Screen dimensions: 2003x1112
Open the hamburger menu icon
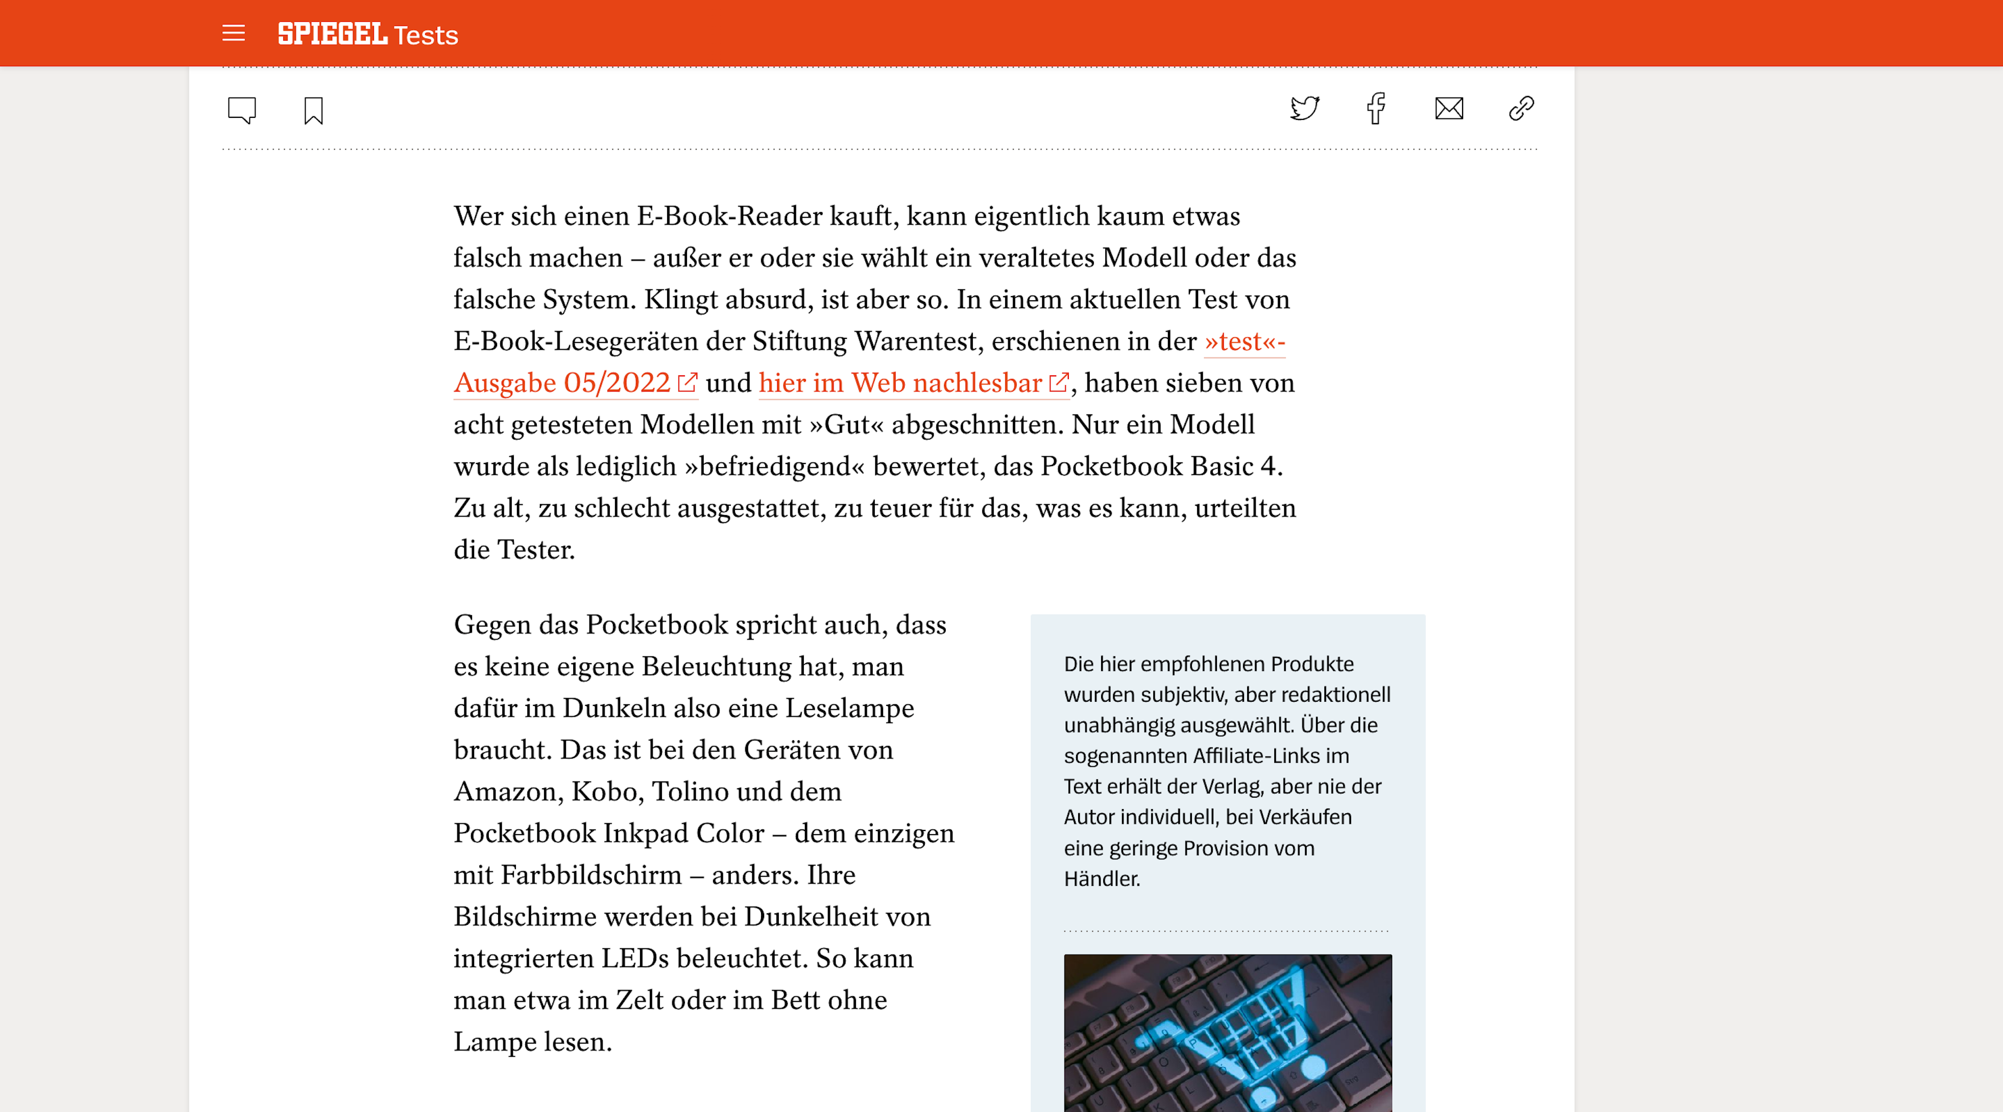(233, 33)
